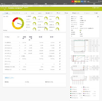Click チケット in the main menu
The width and height of the screenshot is (102, 101).
point(84,4)
